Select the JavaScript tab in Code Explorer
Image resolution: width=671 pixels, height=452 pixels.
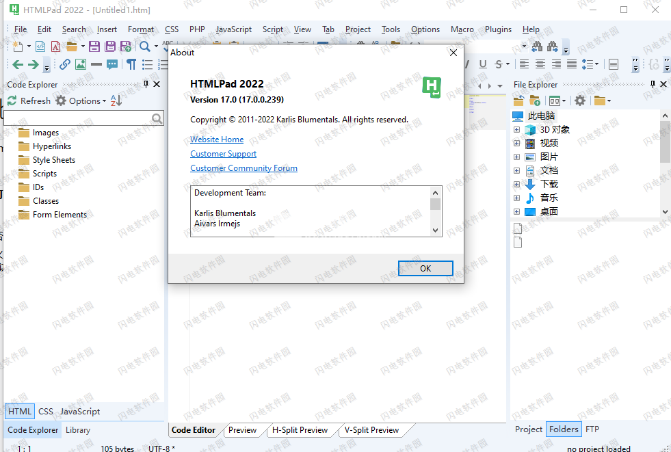click(x=79, y=412)
